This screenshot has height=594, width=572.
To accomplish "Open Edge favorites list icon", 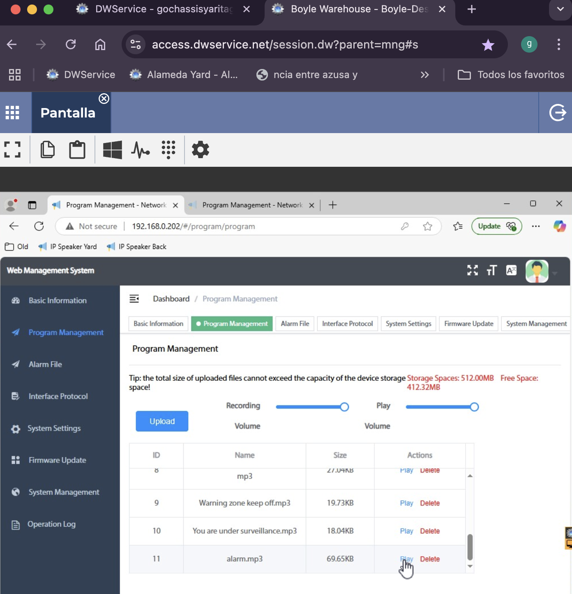I will (458, 226).
